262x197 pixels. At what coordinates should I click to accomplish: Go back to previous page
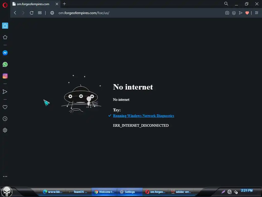pyautogui.click(x=15, y=13)
